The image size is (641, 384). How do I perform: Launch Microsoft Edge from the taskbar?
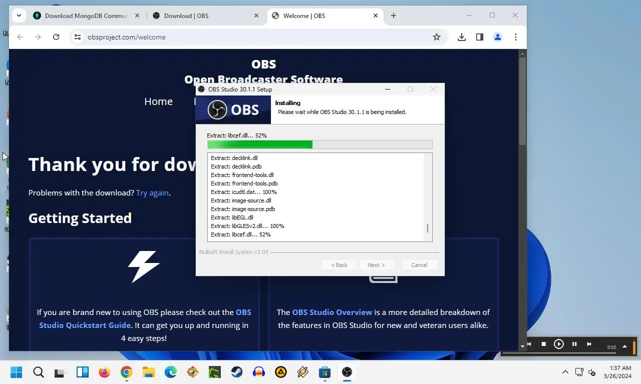(x=171, y=372)
